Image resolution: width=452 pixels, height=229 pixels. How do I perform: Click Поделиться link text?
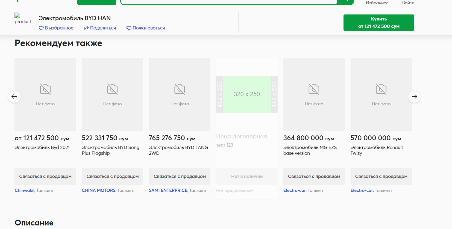click(103, 28)
